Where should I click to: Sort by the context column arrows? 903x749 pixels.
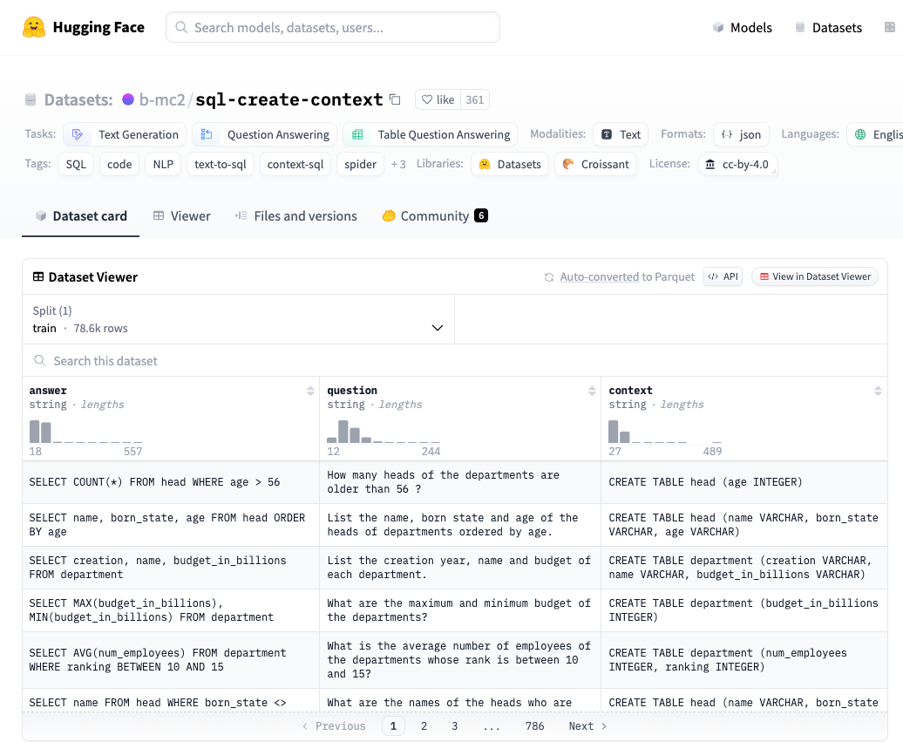pos(878,391)
